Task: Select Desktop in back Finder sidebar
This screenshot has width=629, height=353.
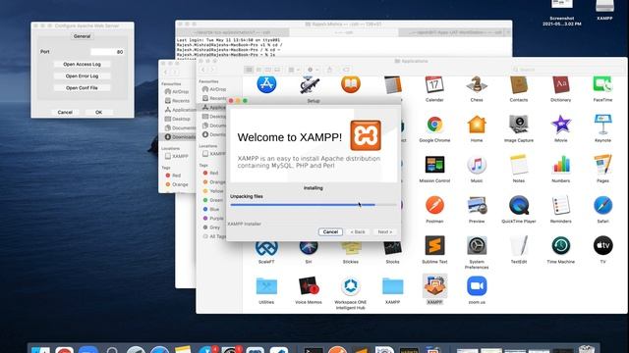Action: click(x=177, y=119)
